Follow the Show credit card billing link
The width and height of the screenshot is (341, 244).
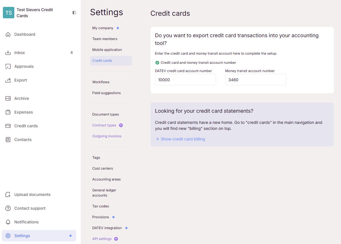pyautogui.click(x=183, y=139)
